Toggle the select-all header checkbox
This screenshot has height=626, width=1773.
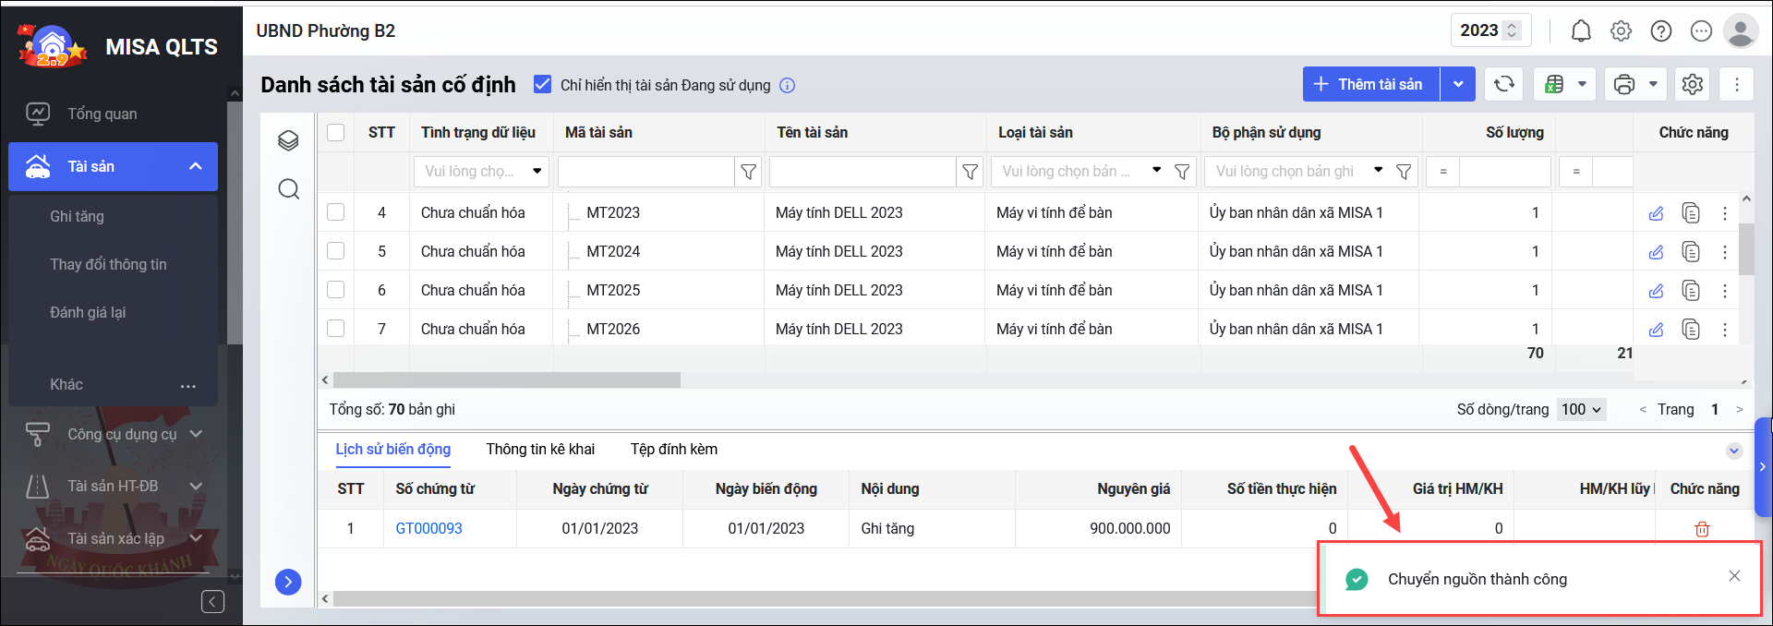[x=336, y=132]
